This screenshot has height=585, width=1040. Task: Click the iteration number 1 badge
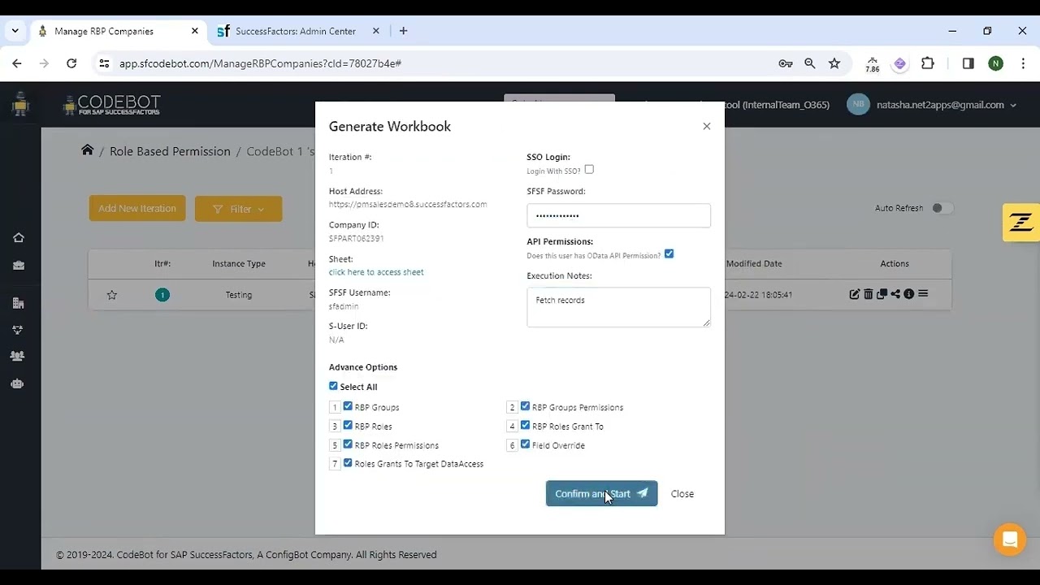pos(162,295)
